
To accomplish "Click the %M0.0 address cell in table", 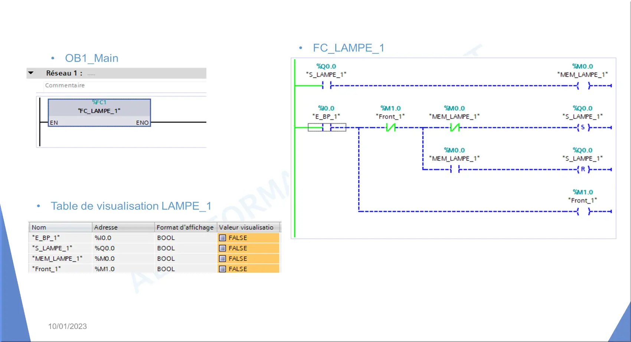I will pos(123,259).
